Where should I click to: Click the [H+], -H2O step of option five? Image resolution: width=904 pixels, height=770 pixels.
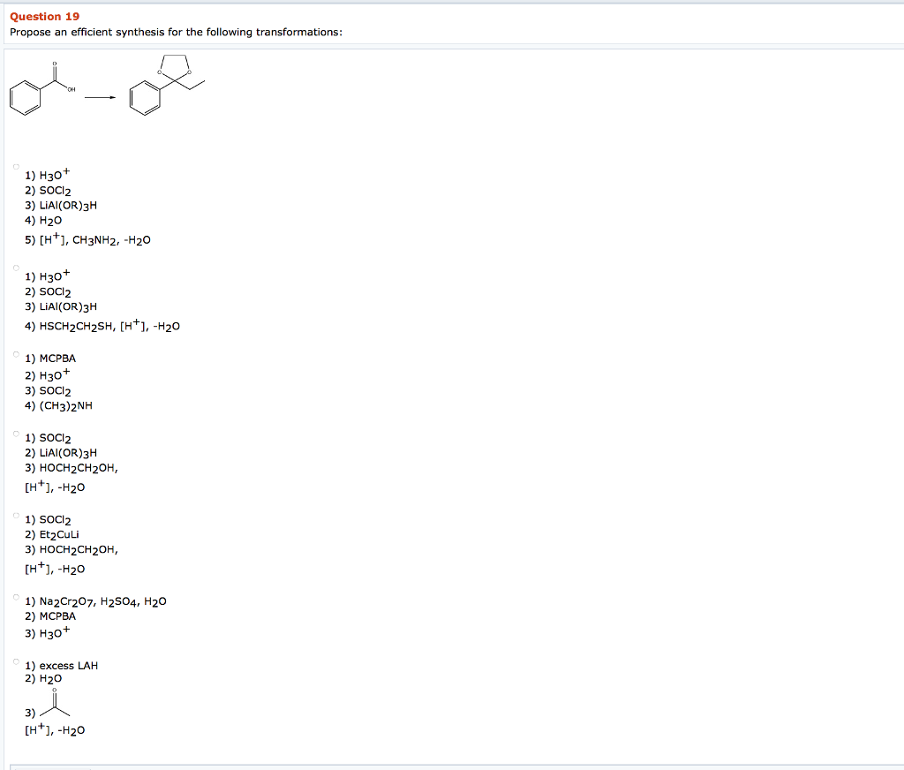pos(54,569)
